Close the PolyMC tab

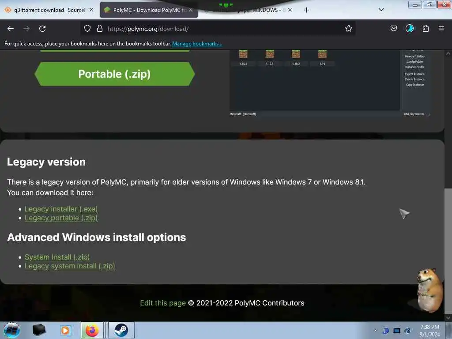191,10
